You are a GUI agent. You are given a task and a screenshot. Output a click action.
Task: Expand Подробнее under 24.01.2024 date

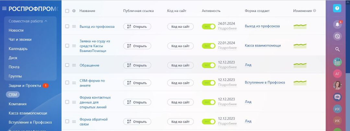(227, 28)
